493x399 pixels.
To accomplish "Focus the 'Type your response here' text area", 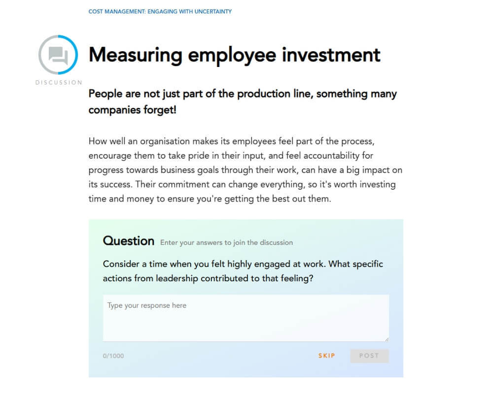I will click(x=246, y=318).
